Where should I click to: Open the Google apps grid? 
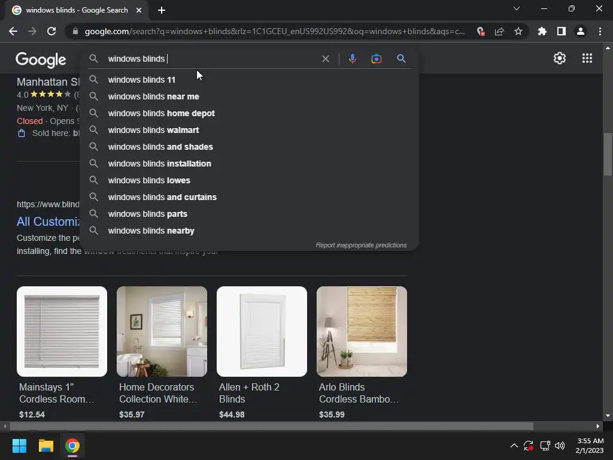click(x=587, y=58)
